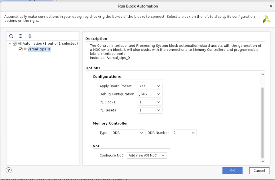Click the down arrow on the Options scrollbar
Viewport: 275px width, 180px height.
tap(263, 161)
